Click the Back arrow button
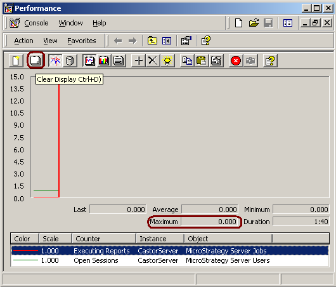336x287 pixels. point(118,41)
